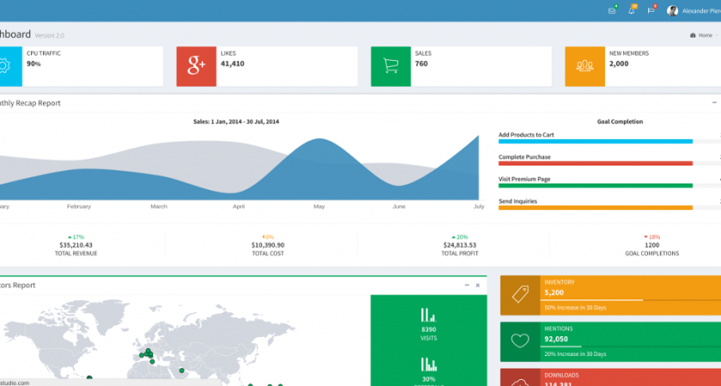Click the Home breadcrumb link
Viewport: 721px width, 386px height.
705,35
